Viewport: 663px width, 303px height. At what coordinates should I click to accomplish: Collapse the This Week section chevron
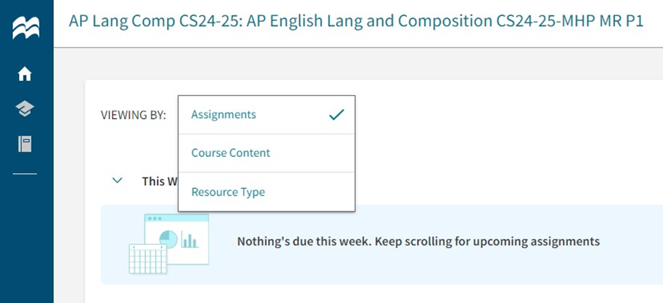[118, 181]
